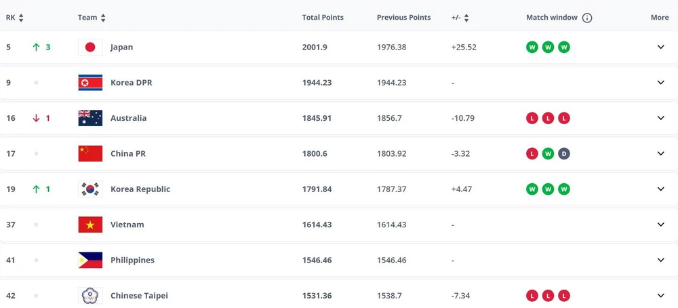This screenshot has width=678, height=308.
Task: Click the Vietnam flag icon
Action: [x=90, y=225]
